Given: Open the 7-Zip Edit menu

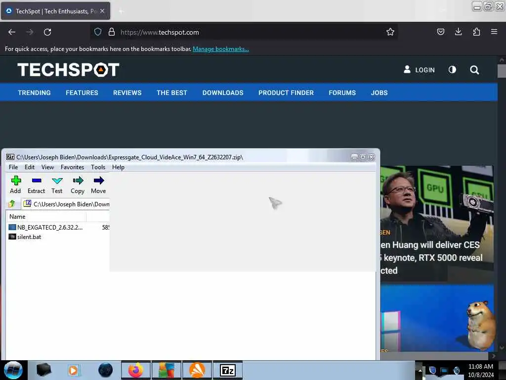Looking at the screenshot, I should 29,167.
